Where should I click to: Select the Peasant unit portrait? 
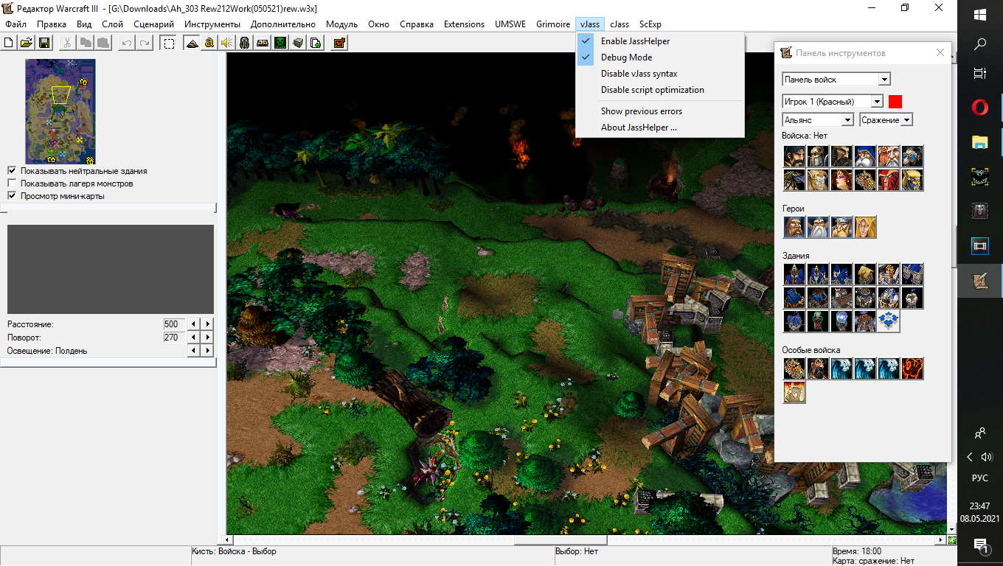[x=794, y=156]
